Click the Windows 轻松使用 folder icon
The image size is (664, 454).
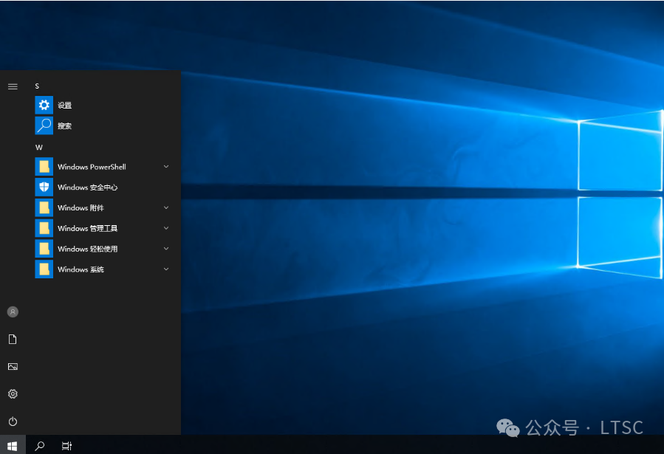tap(44, 249)
